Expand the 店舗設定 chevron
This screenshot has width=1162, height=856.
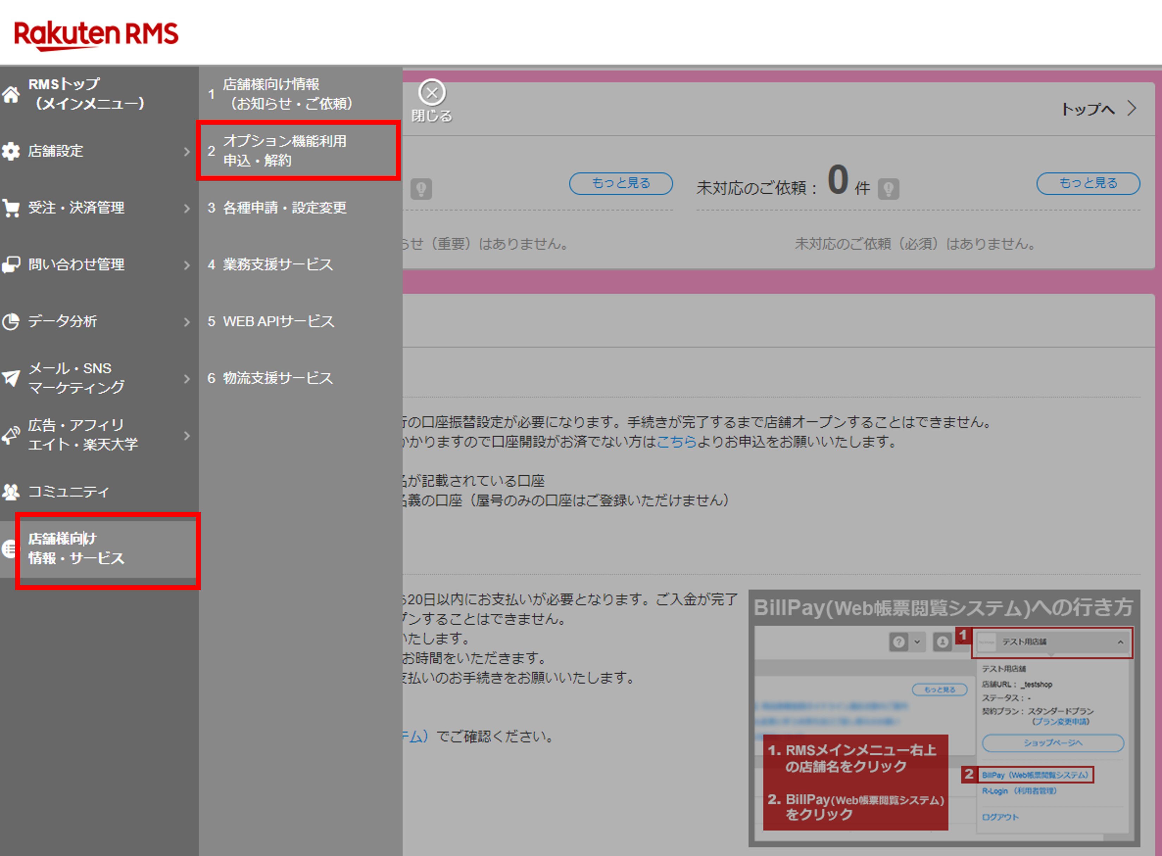(x=187, y=151)
